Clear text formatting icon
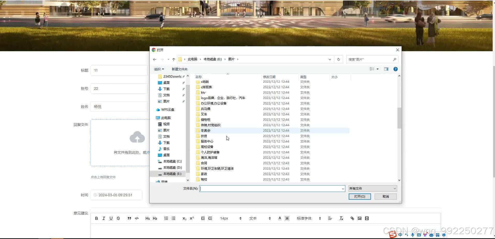The image size is (495, 239). click(341, 218)
